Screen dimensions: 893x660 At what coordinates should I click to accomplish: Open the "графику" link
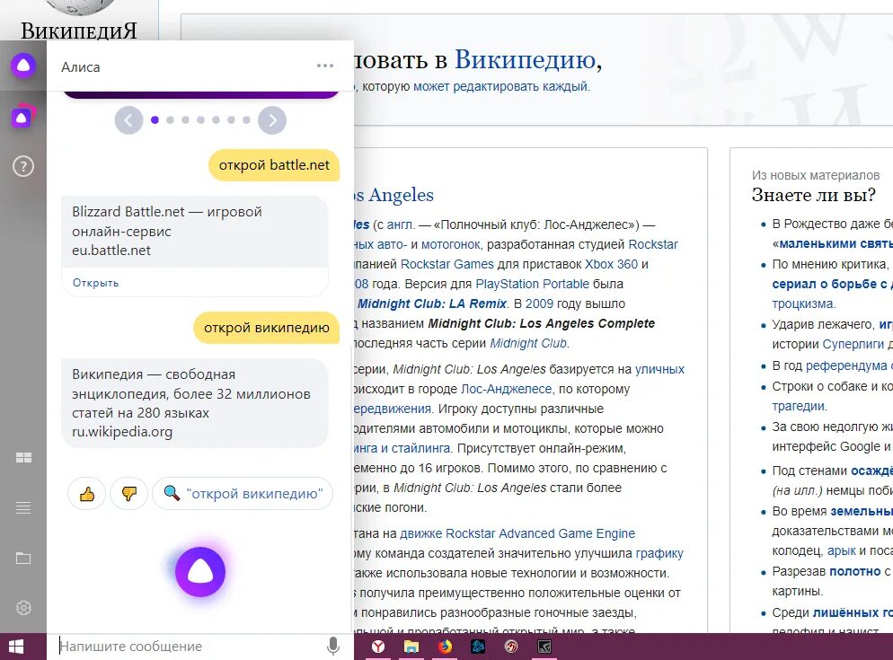tap(659, 553)
